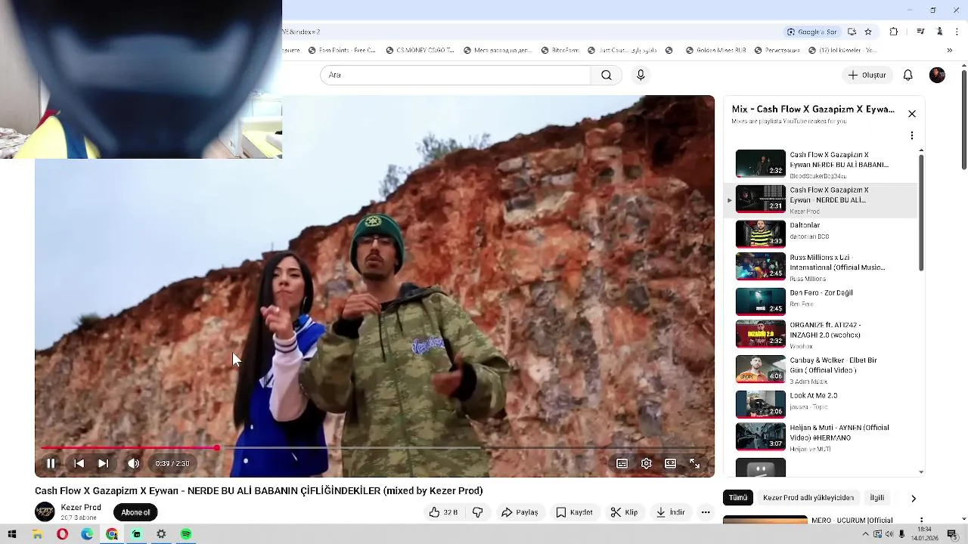
Task: Bookmark this page with star icon
Action: [x=868, y=32]
